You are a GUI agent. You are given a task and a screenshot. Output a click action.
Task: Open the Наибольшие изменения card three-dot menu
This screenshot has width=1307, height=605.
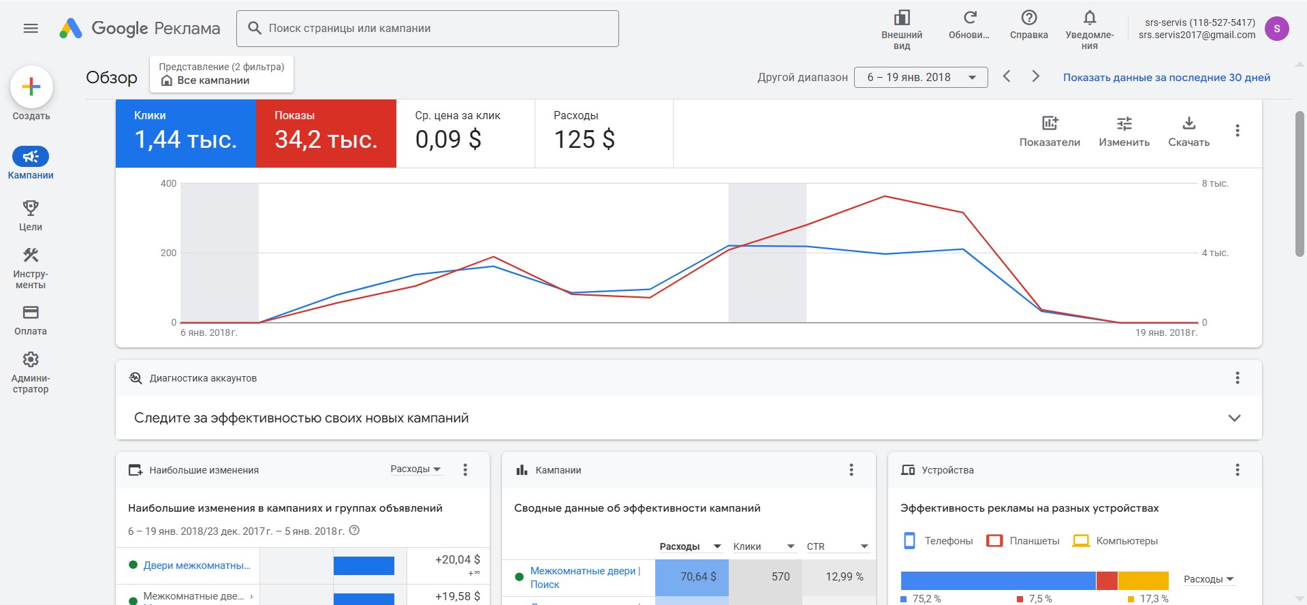click(x=465, y=469)
